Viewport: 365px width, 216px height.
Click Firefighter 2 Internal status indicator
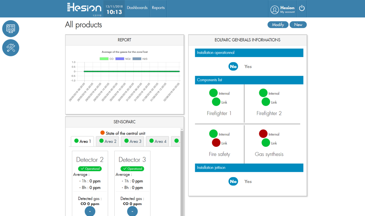[x=263, y=93]
